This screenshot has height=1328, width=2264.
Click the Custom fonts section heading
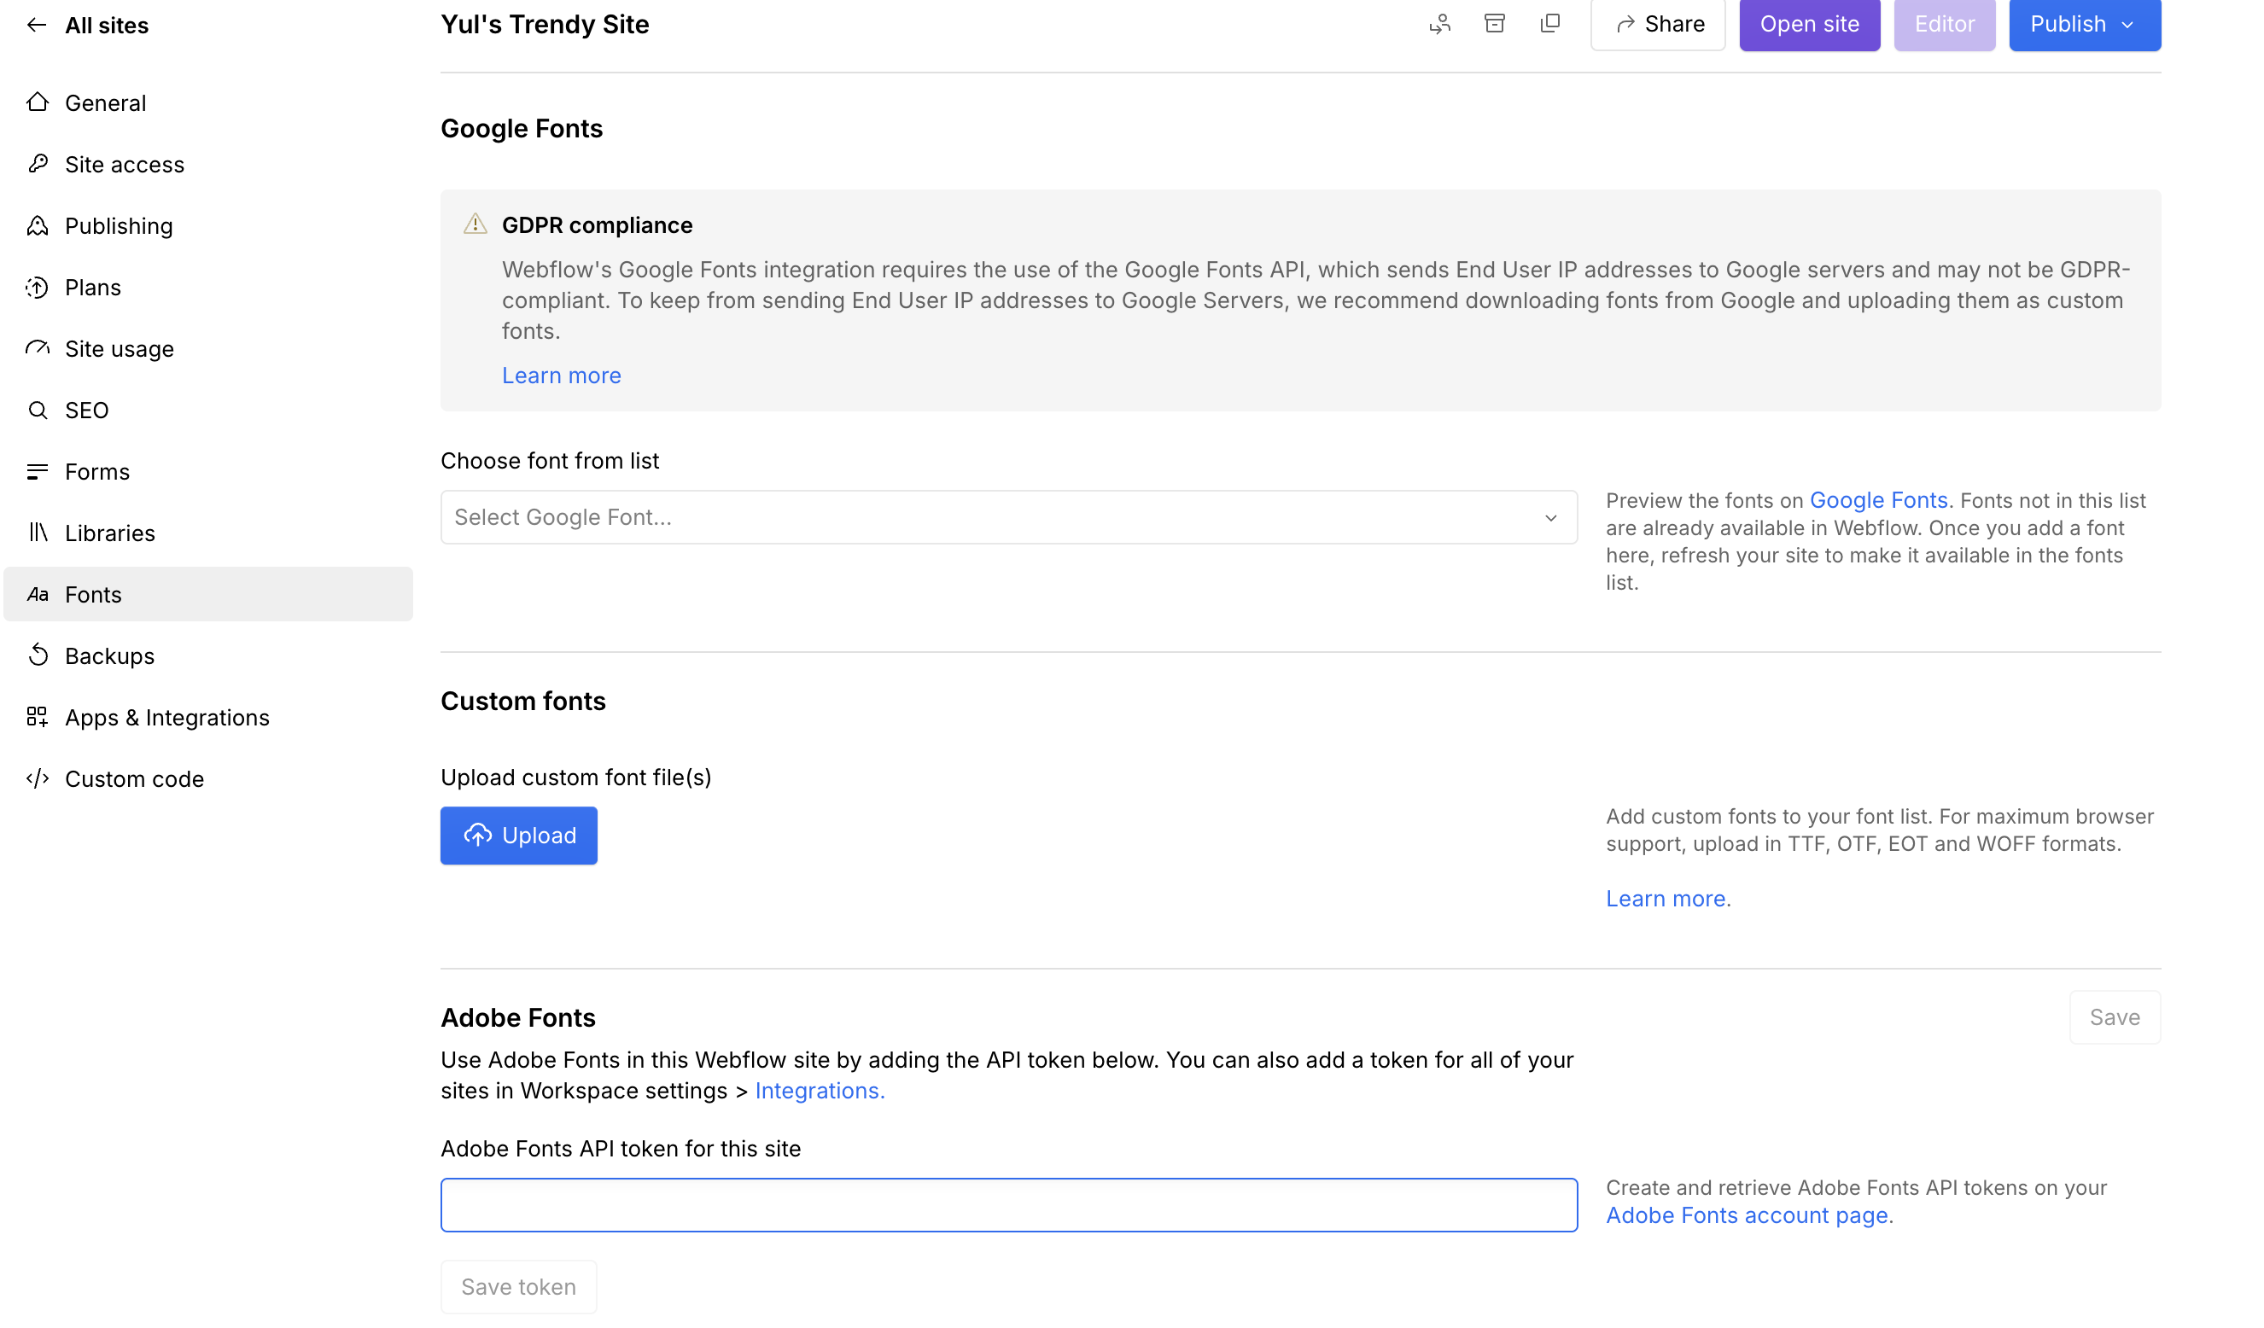pyautogui.click(x=522, y=701)
